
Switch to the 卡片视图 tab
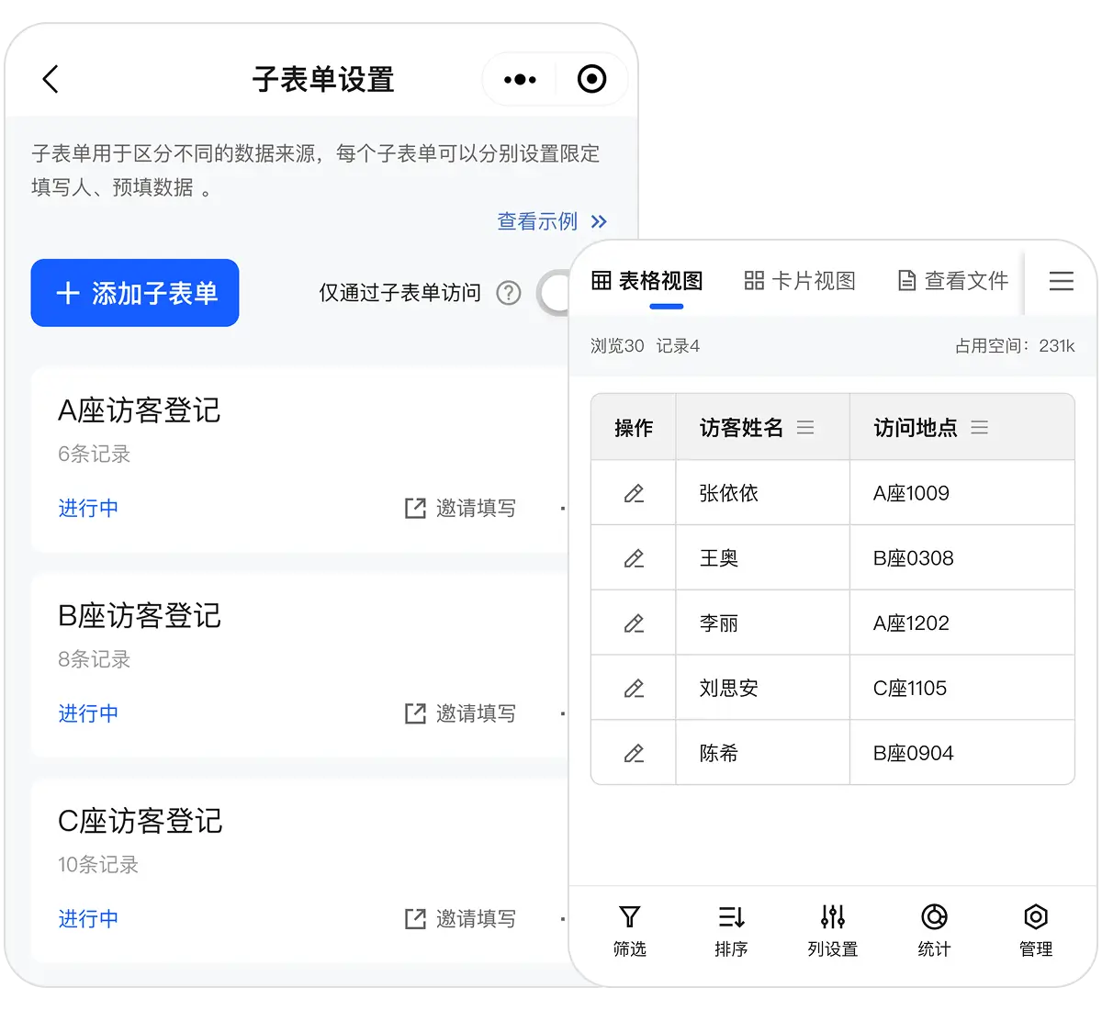pyautogui.click(x=800, y=281)
